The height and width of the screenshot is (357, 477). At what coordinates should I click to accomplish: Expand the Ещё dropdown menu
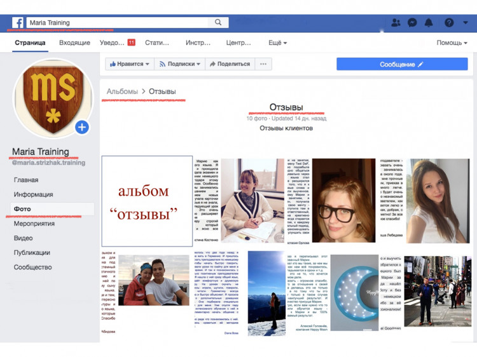(x=277, y=43)
